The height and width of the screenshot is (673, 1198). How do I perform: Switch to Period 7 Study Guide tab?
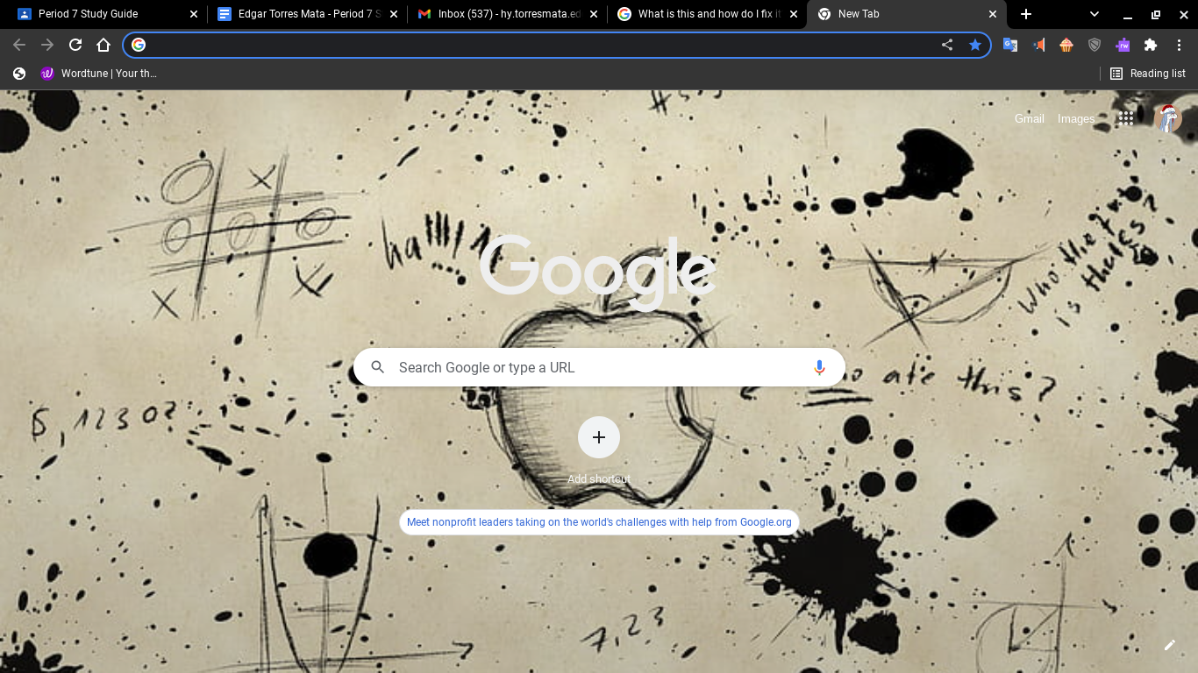click(107, 14)
